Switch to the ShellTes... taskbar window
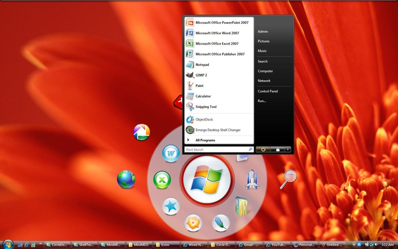The image size is (398, 249). (85, 245)
